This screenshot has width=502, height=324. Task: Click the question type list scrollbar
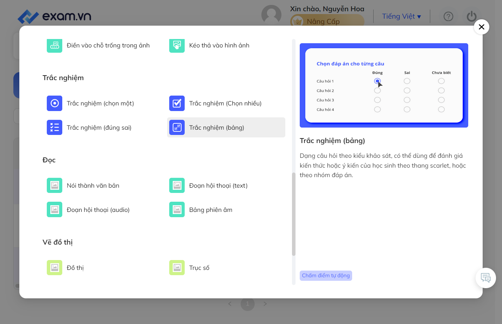(x=294, y=214)
